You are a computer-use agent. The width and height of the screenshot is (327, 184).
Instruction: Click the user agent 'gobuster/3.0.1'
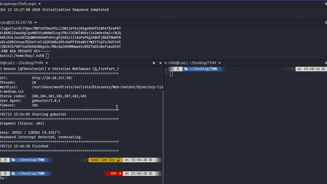pyautogui.click(x=46, y=101)
